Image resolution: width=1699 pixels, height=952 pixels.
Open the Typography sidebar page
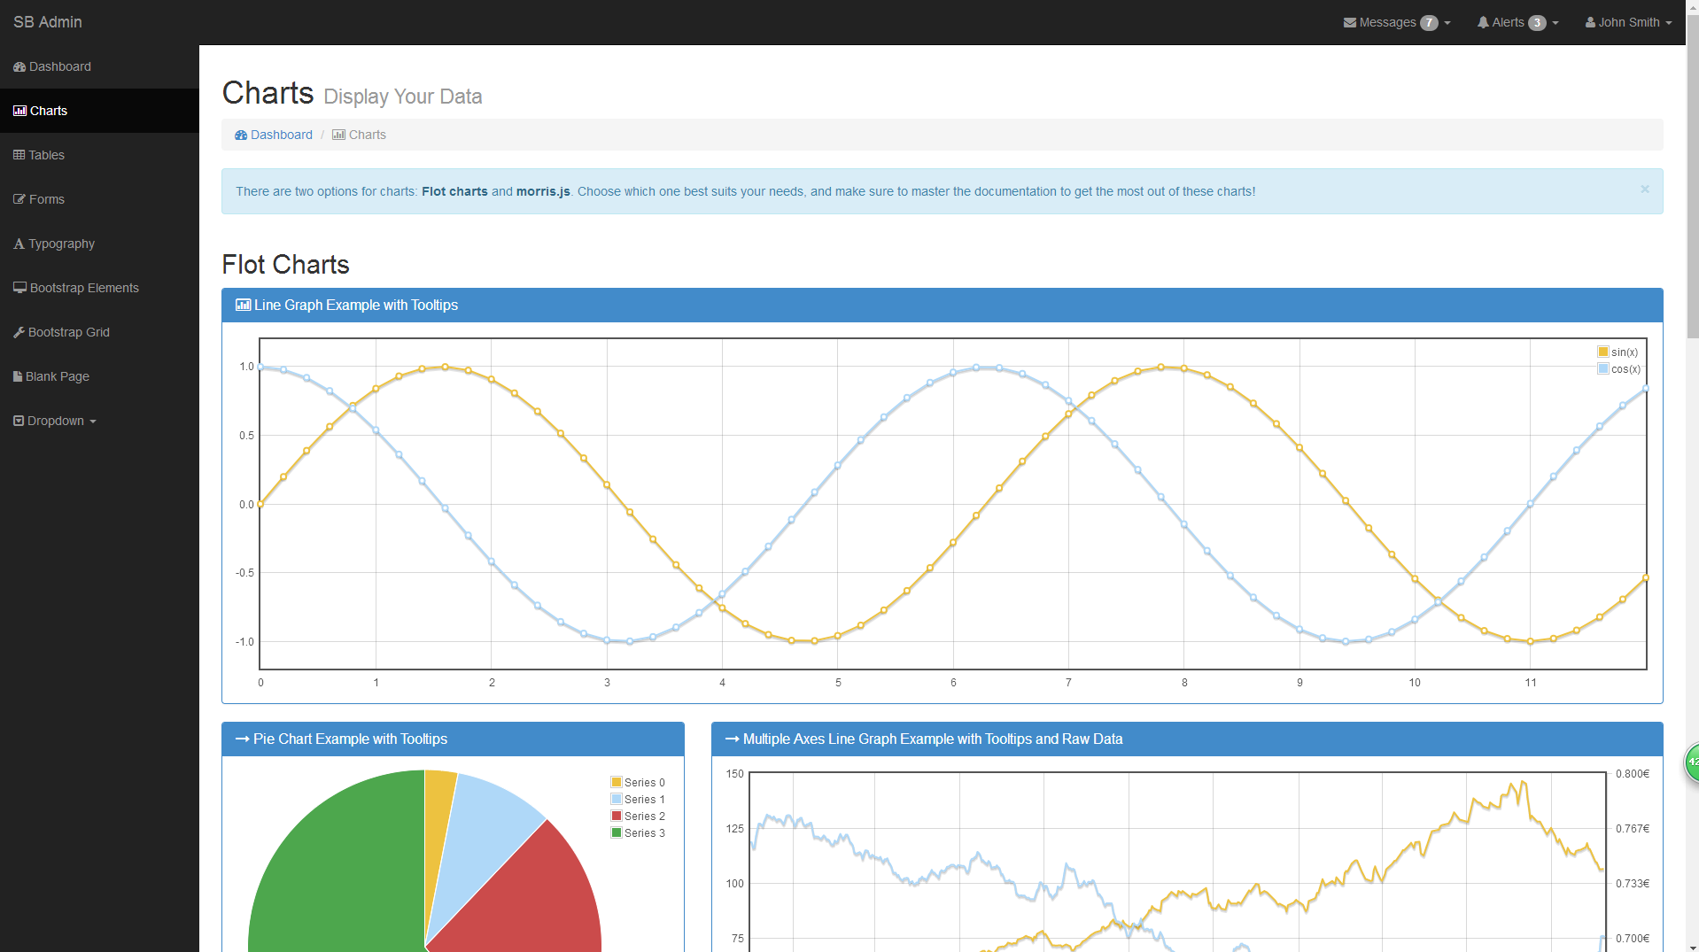click(99, 244)
